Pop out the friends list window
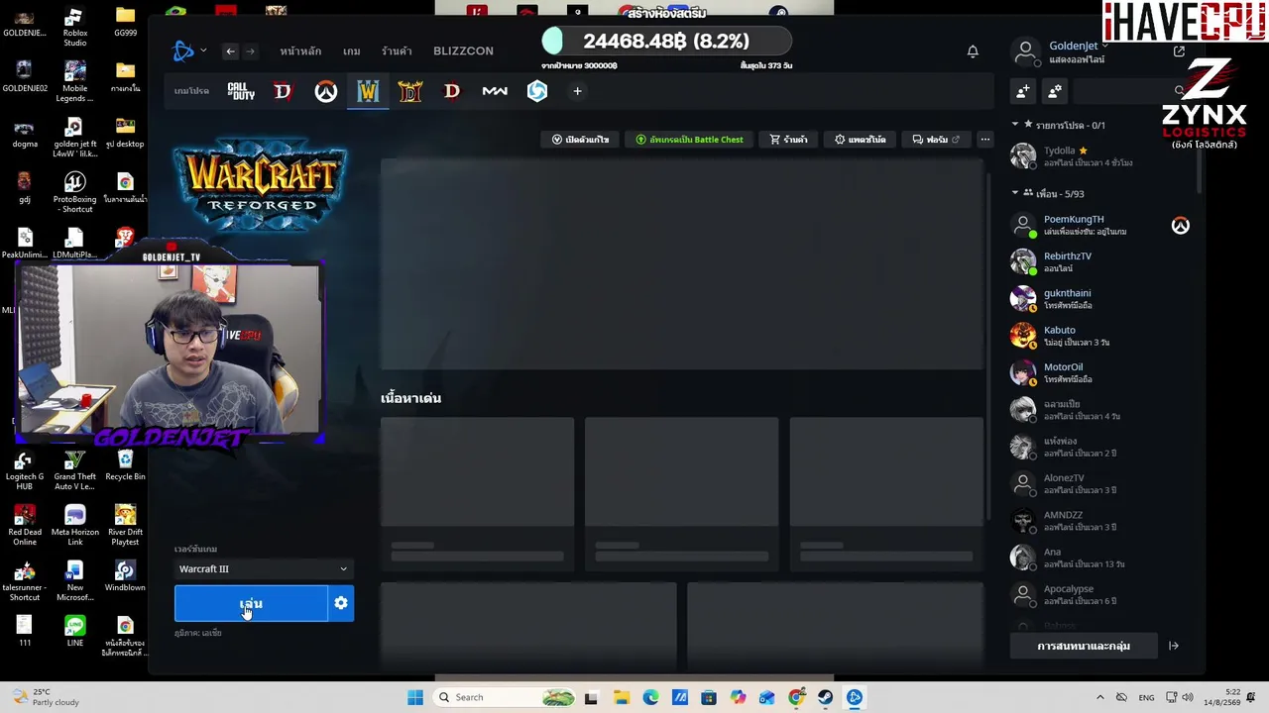This screenshot has height=713, width=1269. pyautogui.click(x=1179, y=51)
